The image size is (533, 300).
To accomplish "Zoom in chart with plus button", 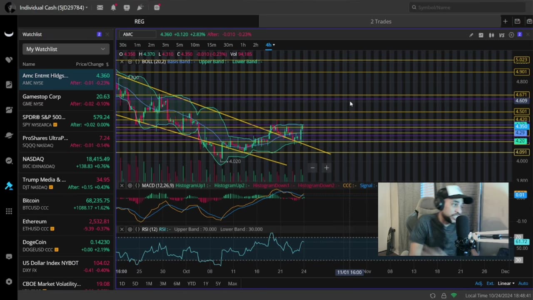I will (326, 168).
